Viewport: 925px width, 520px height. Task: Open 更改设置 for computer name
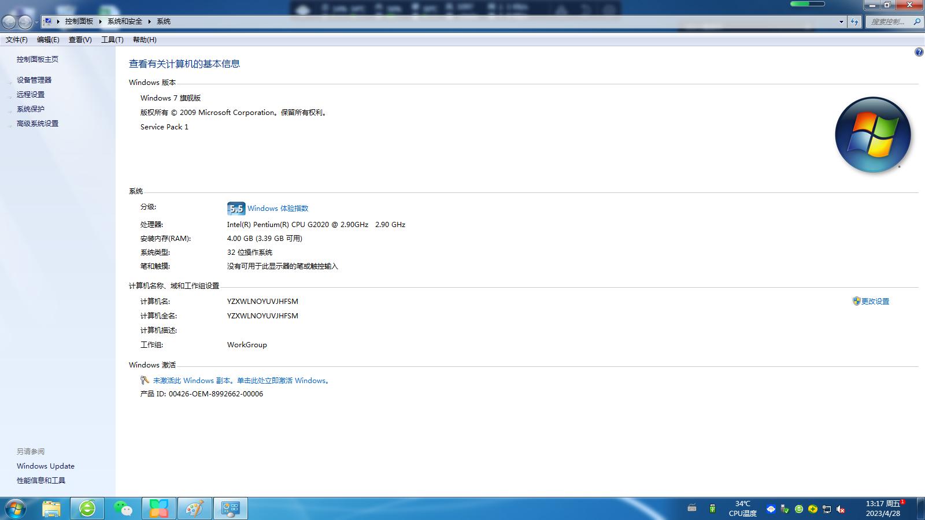[874, 301]
